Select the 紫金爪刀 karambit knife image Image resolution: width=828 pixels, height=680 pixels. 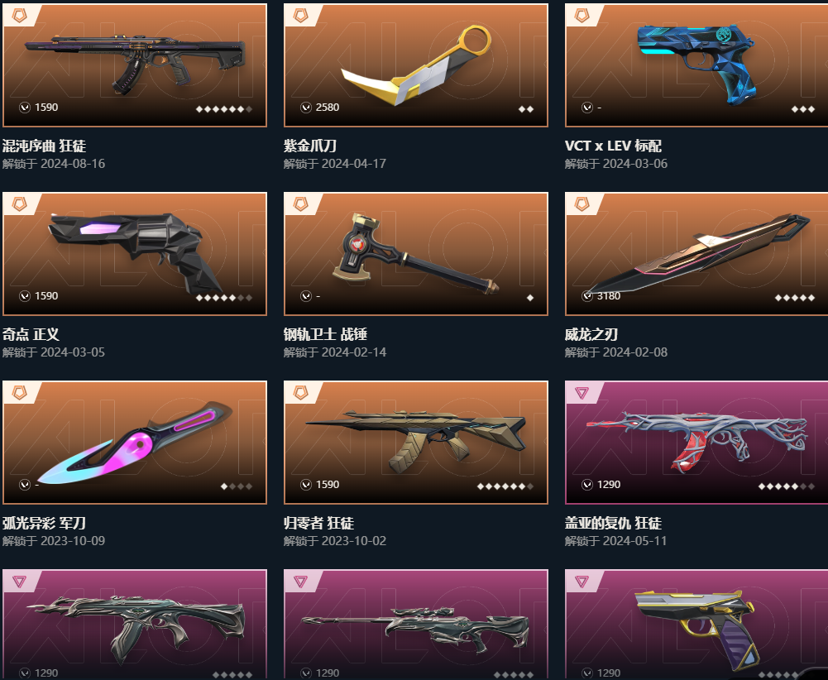coord(416,64)
